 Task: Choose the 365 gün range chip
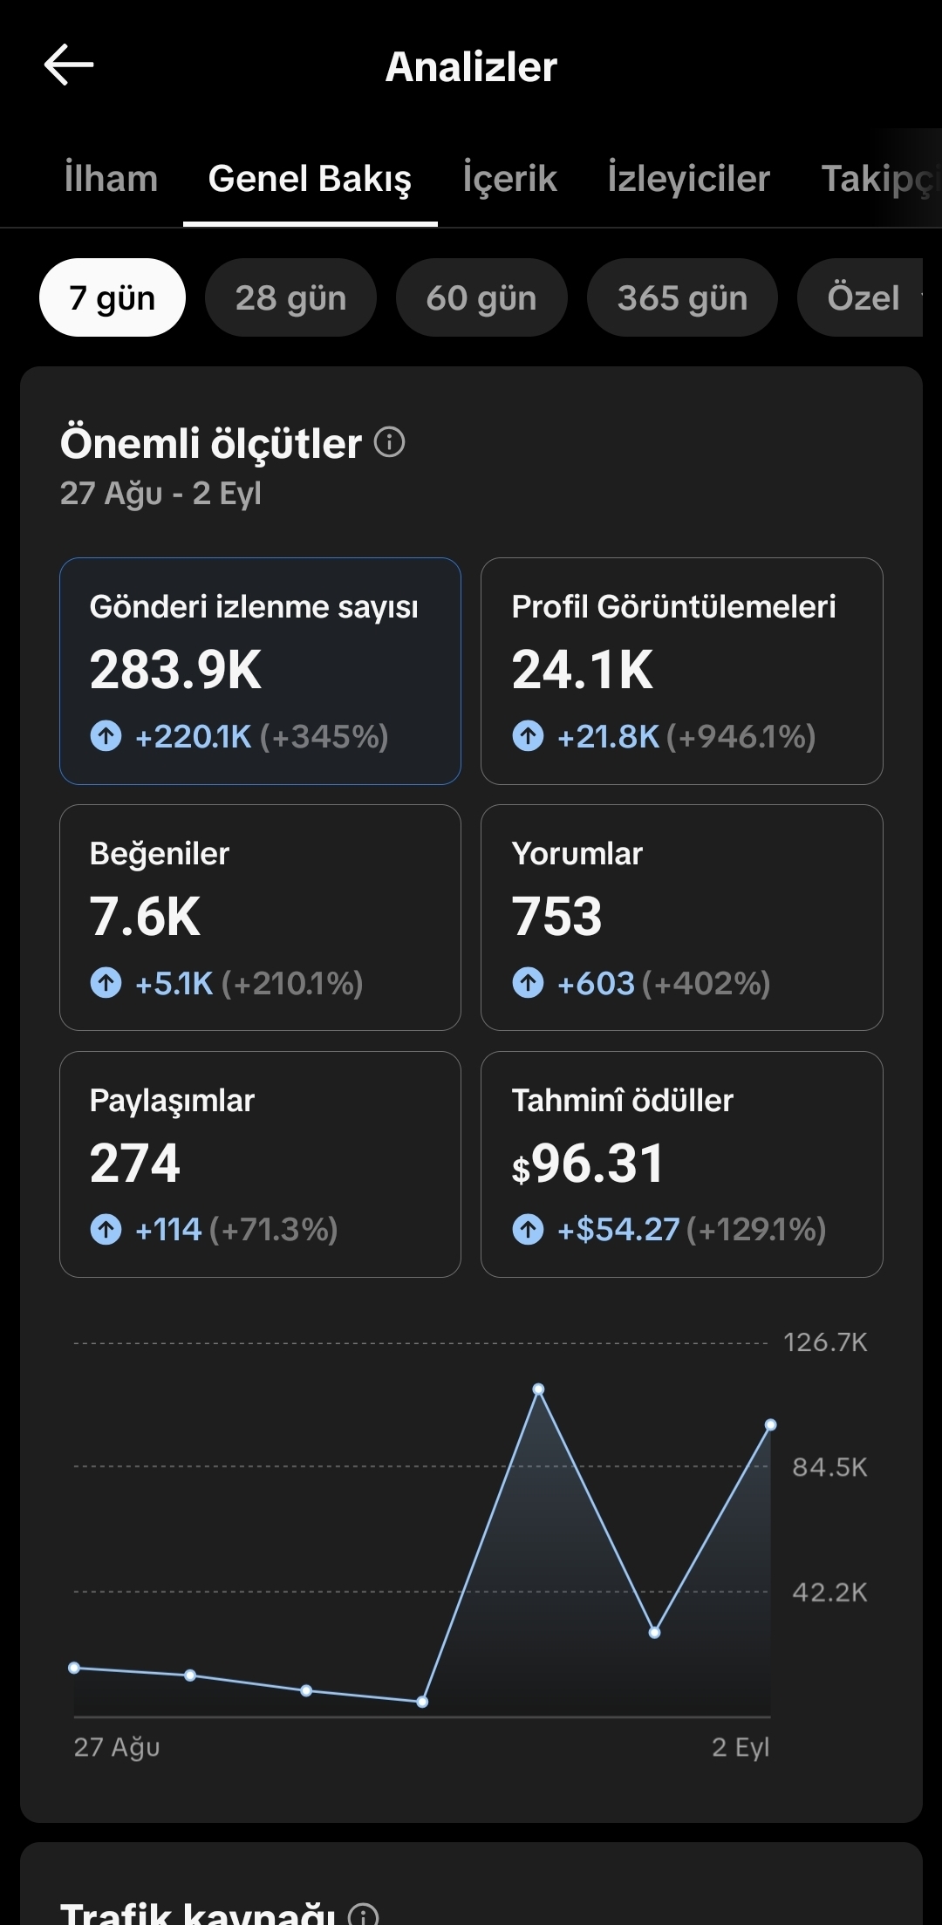pyautogui.click(x=682, y=297)
